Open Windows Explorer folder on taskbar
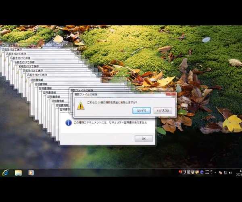The height and width of the screenshot is (202, 242). [19, 173]
